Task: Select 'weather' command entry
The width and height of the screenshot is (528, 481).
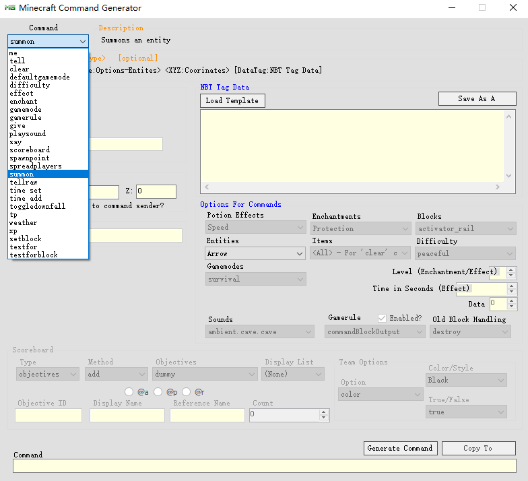Action: click(x=48, y=222)
